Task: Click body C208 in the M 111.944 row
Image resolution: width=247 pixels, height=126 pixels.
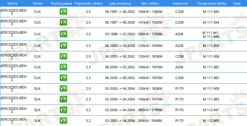Action: (179, 22)
